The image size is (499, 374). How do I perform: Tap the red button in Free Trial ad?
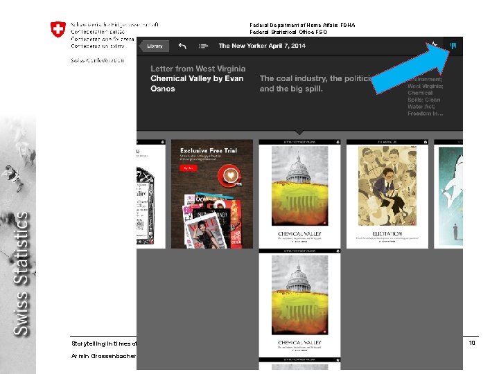[189, 168]
